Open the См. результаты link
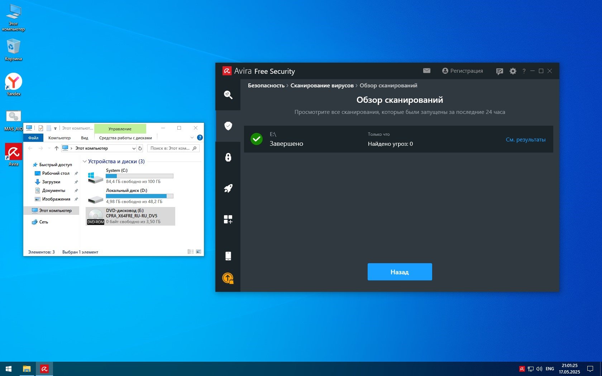The width and height of the screenshot is (602, 376). (x=525, y=140)
